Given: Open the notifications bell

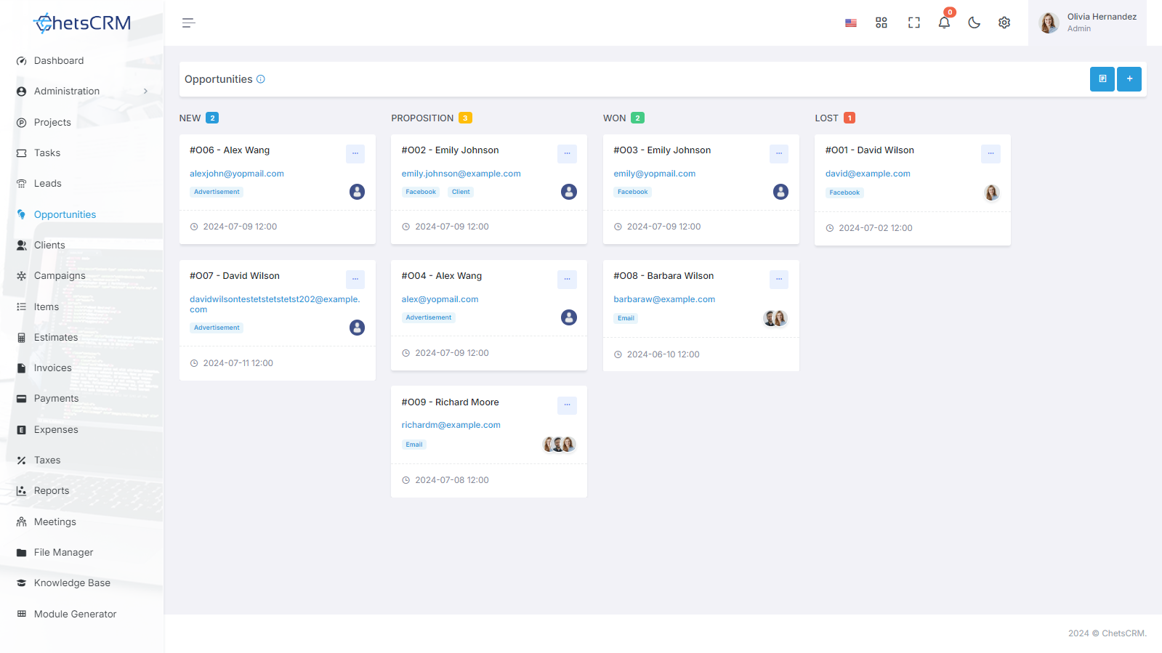Looking at the screenshot, I should [x=944, y=23].
